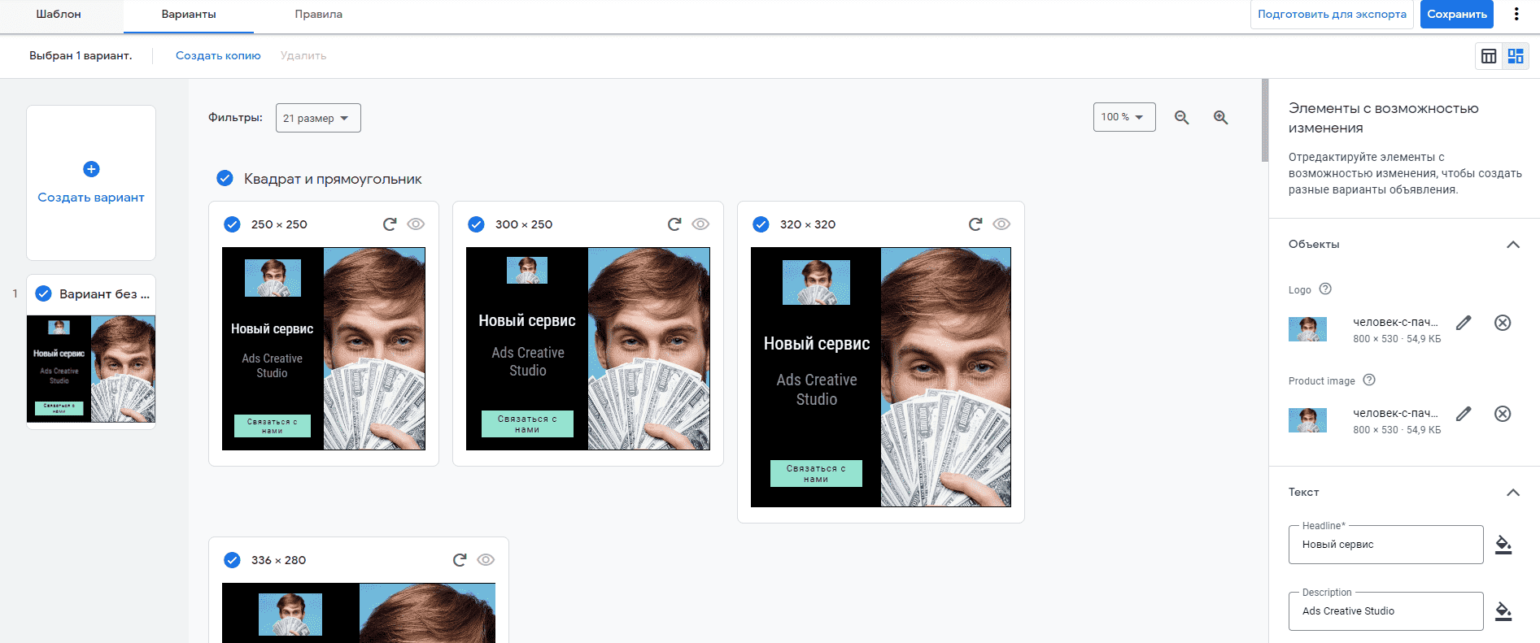Click the plus icon to create variant
The height and width of the screenshot is (643, 1540).
click(91, 169)
